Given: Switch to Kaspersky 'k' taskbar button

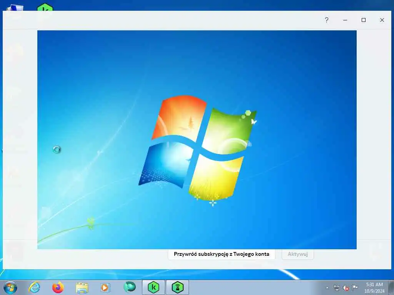Looking at the screenshot, I should [154, 287].
